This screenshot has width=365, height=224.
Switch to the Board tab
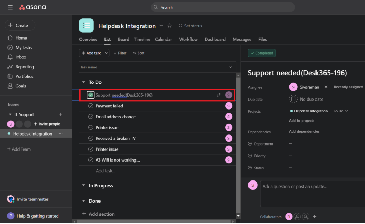pyautogui.click(x=124, y=39)
